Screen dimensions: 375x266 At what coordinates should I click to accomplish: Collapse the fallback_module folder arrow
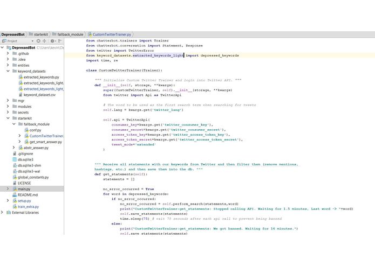pyautogui.click(x=14, y=124)
